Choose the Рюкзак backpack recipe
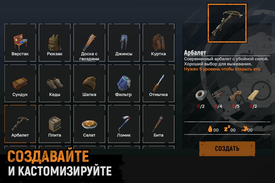The image size is (275, 183). coord(55,43)
